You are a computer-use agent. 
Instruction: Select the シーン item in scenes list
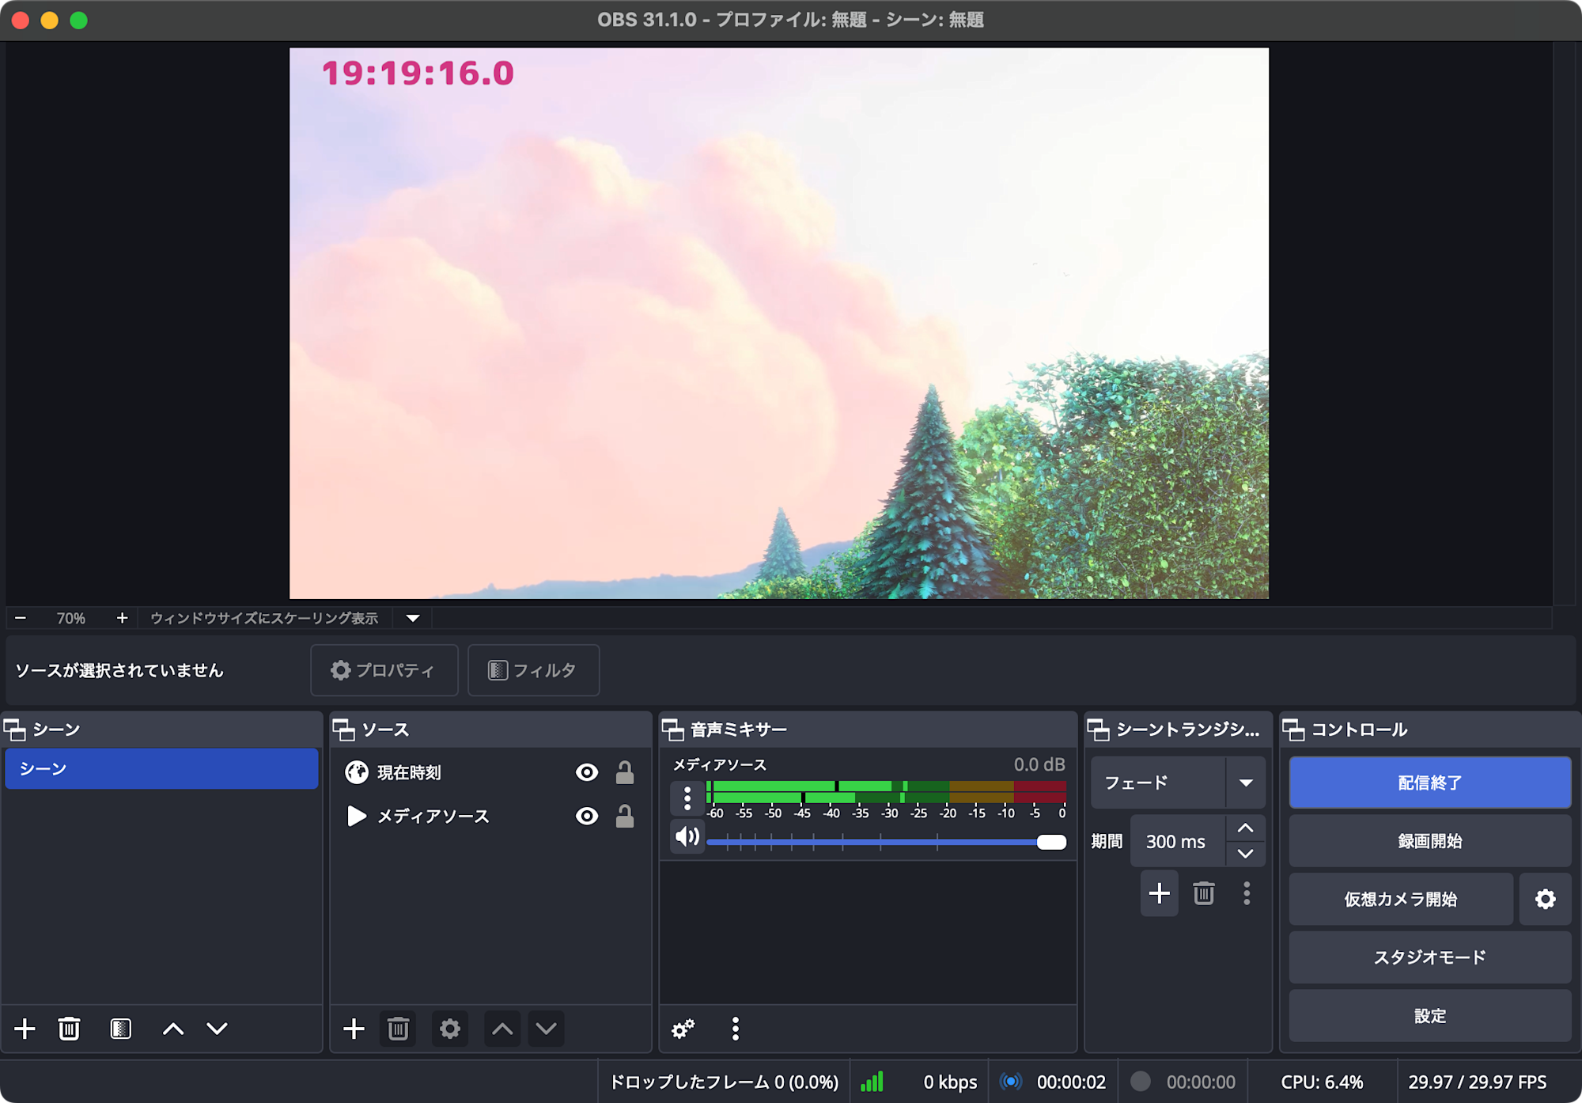pyautogui.click(x=161, y=768)
